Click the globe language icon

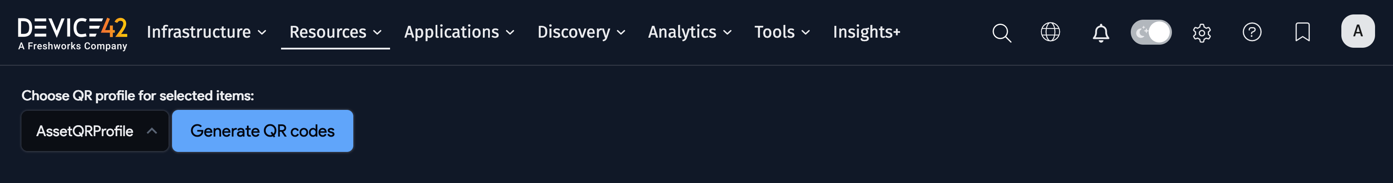click(x=1050, y=32)
